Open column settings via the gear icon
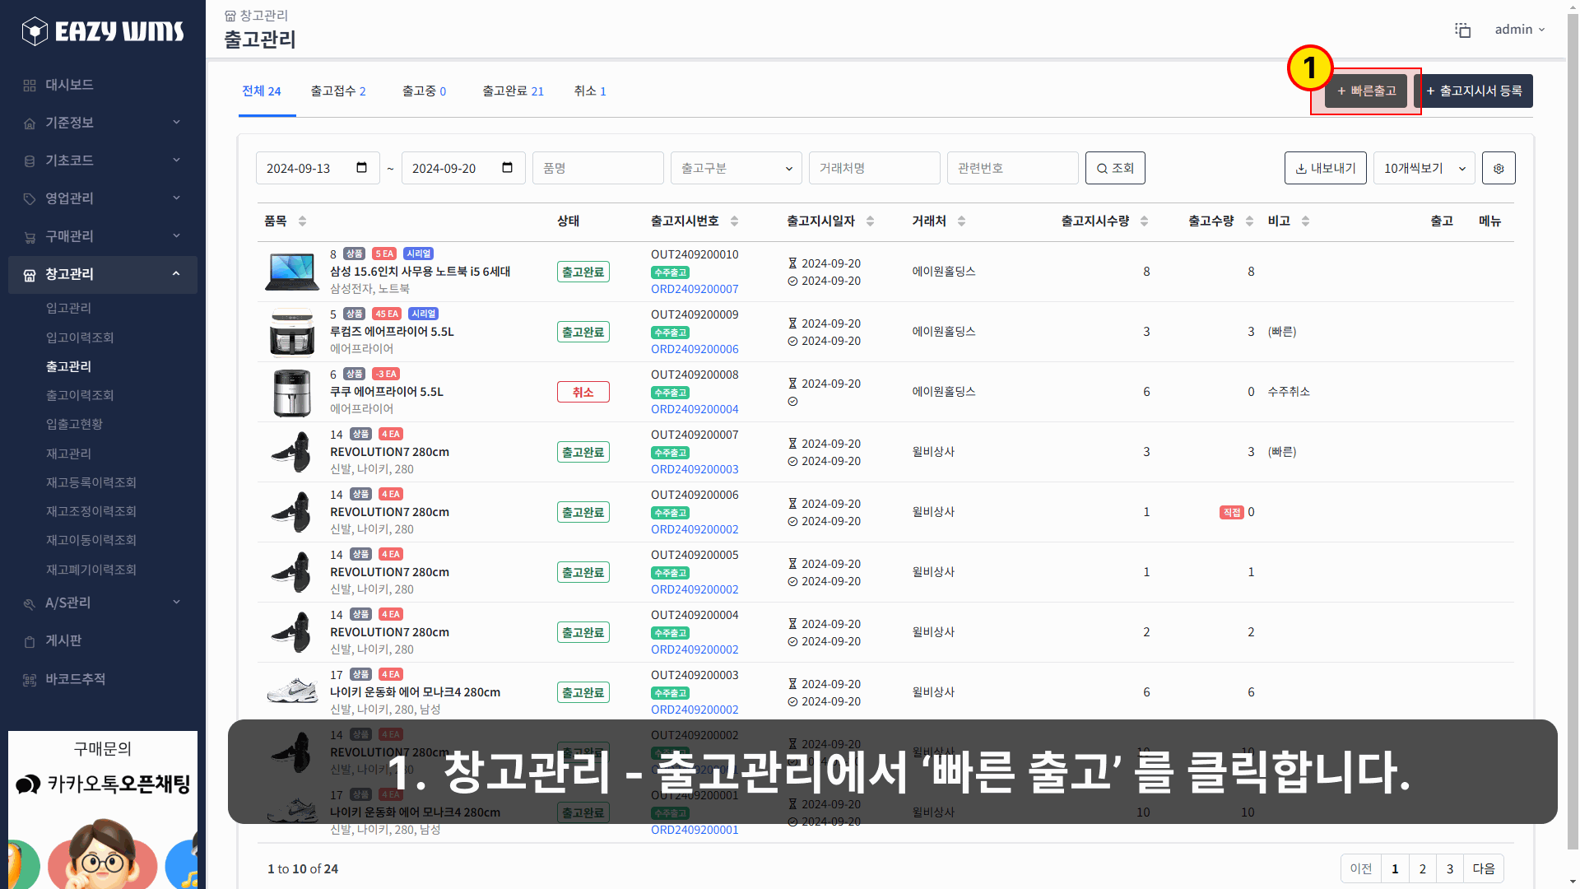1580x889 pixels. (x=1499, y=168)
